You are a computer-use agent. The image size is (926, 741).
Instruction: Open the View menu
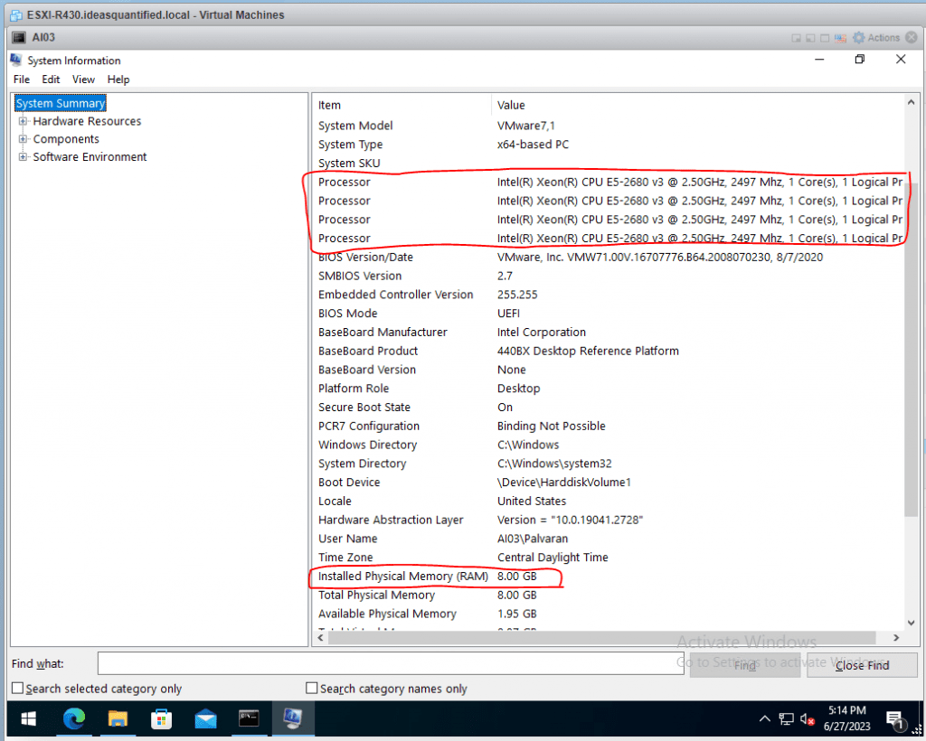click(x=83, y=80)
